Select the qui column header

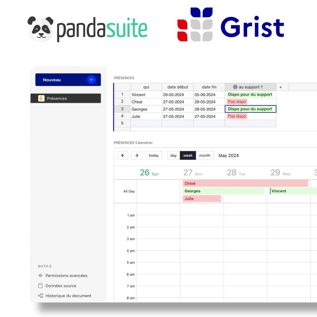146,87
